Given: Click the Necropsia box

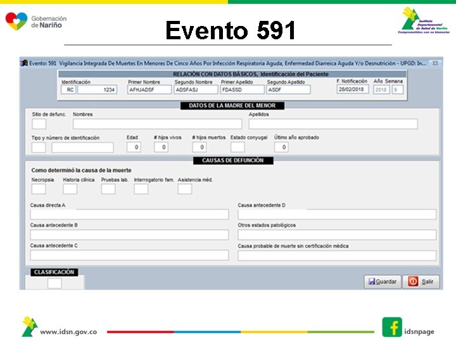Looking at the screenshot, I should (x=39, y=189).
